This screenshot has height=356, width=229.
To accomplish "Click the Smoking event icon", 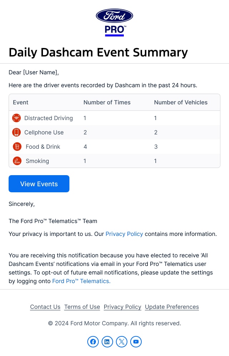I will (x=17, y=161).
